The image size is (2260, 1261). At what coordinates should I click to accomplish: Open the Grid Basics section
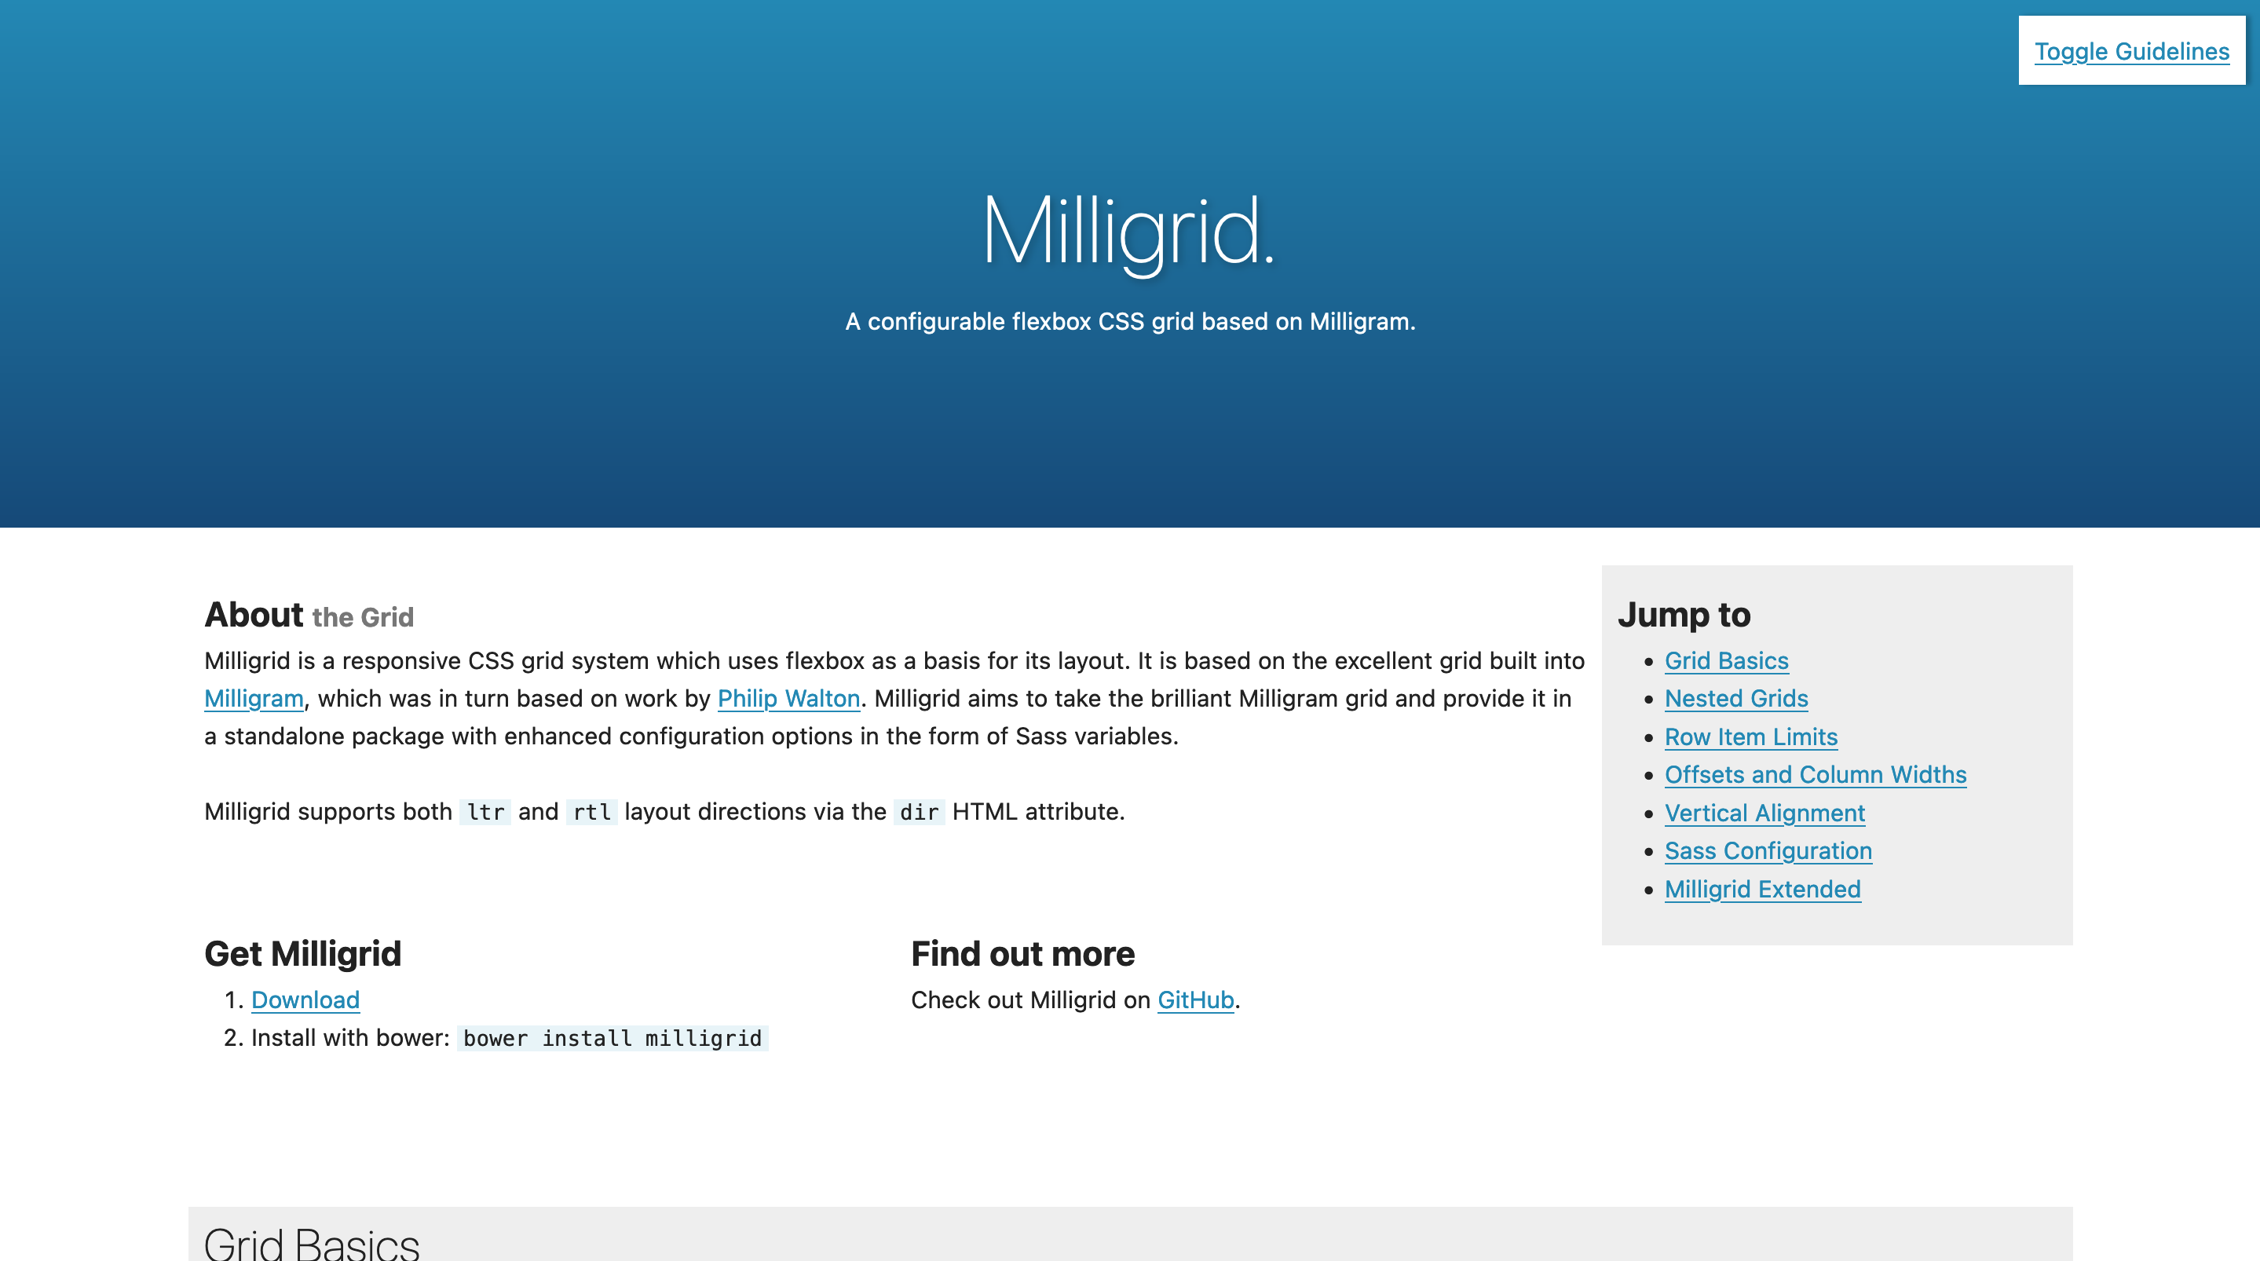tap(1726, 660)
